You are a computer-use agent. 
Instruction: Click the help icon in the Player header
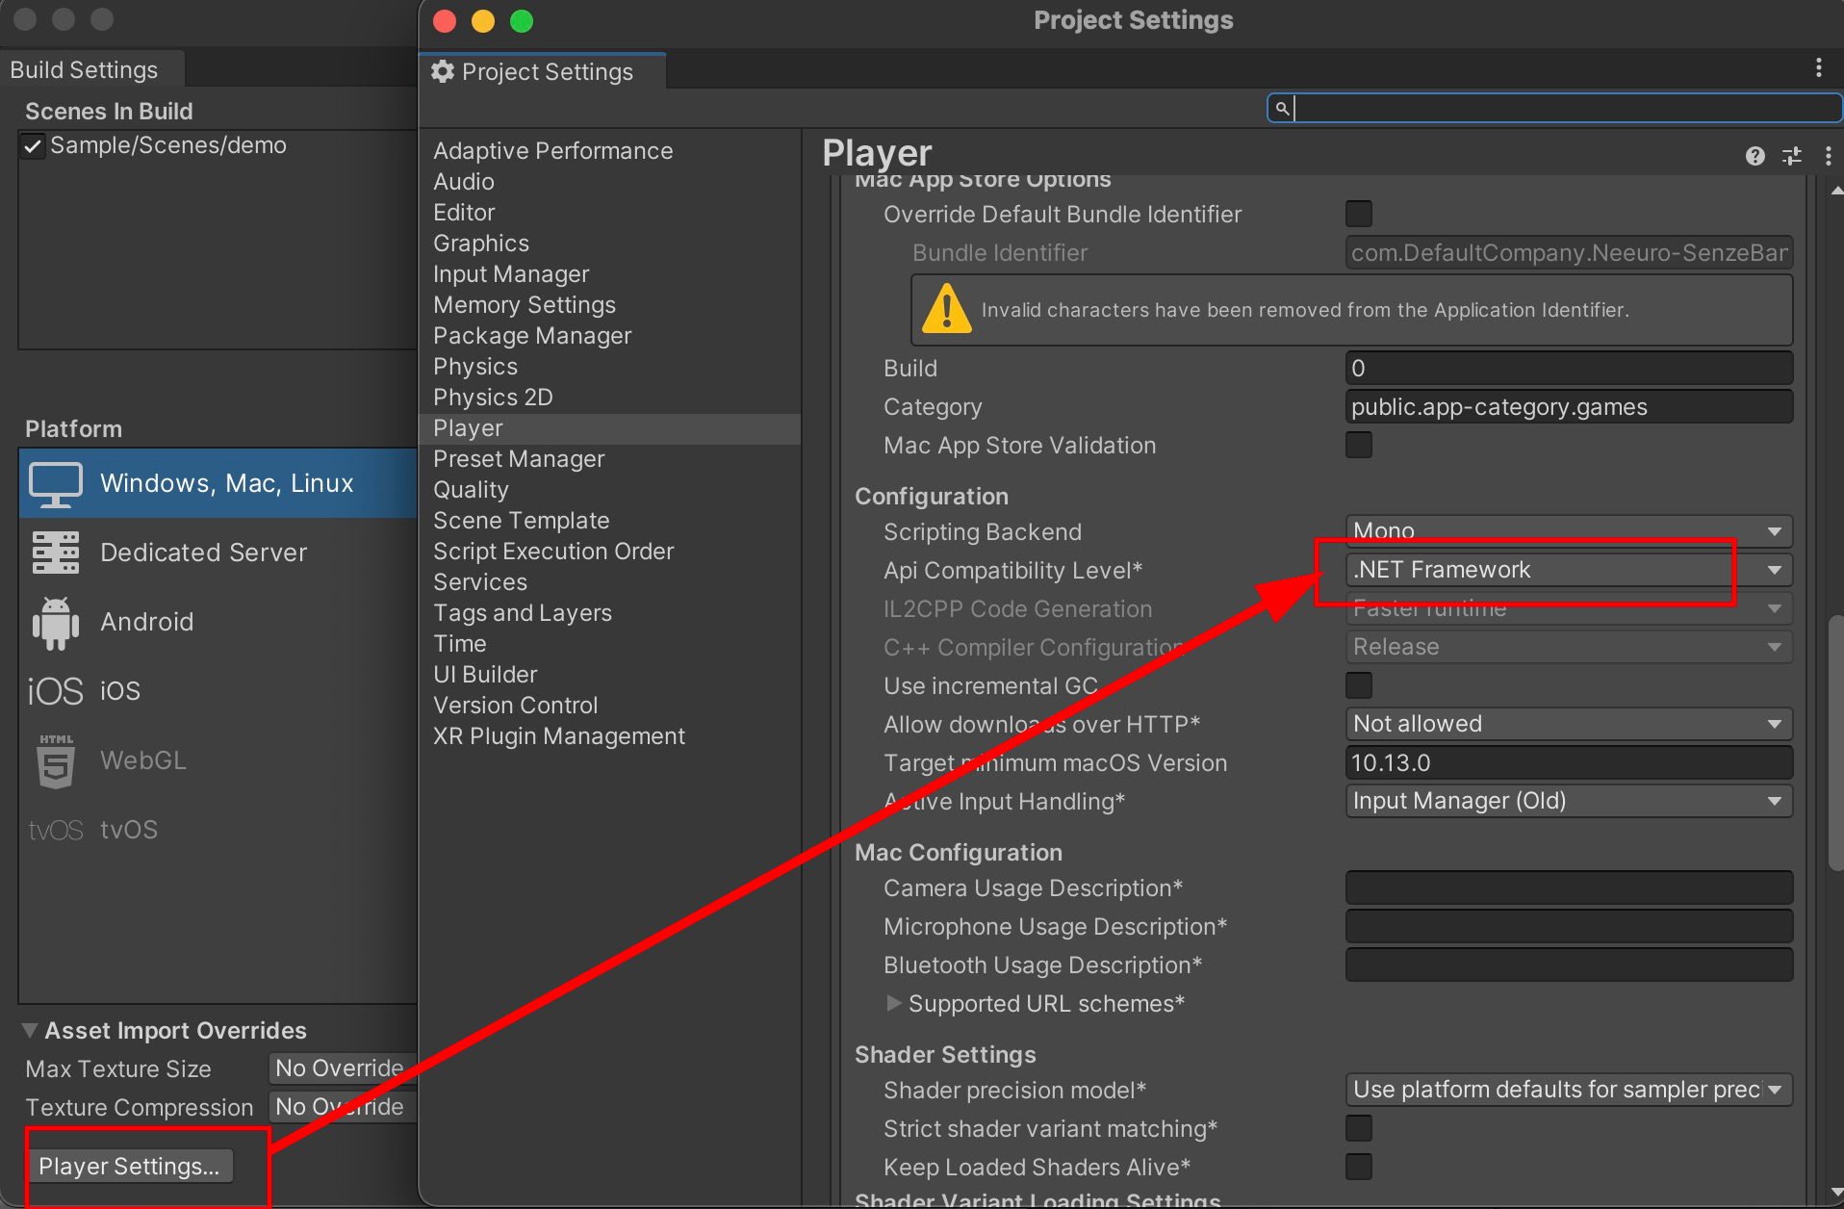[1755, 155]
